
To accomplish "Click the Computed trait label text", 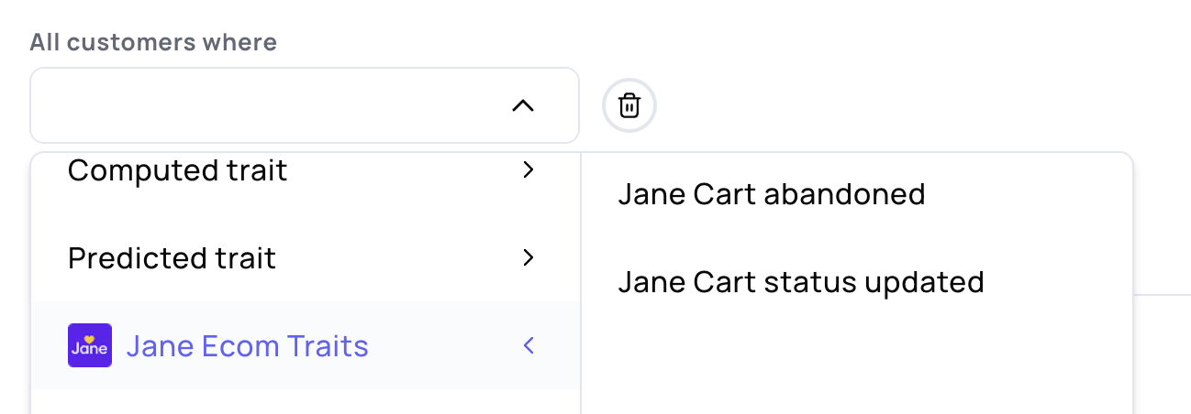I will [x=177, y=170].
